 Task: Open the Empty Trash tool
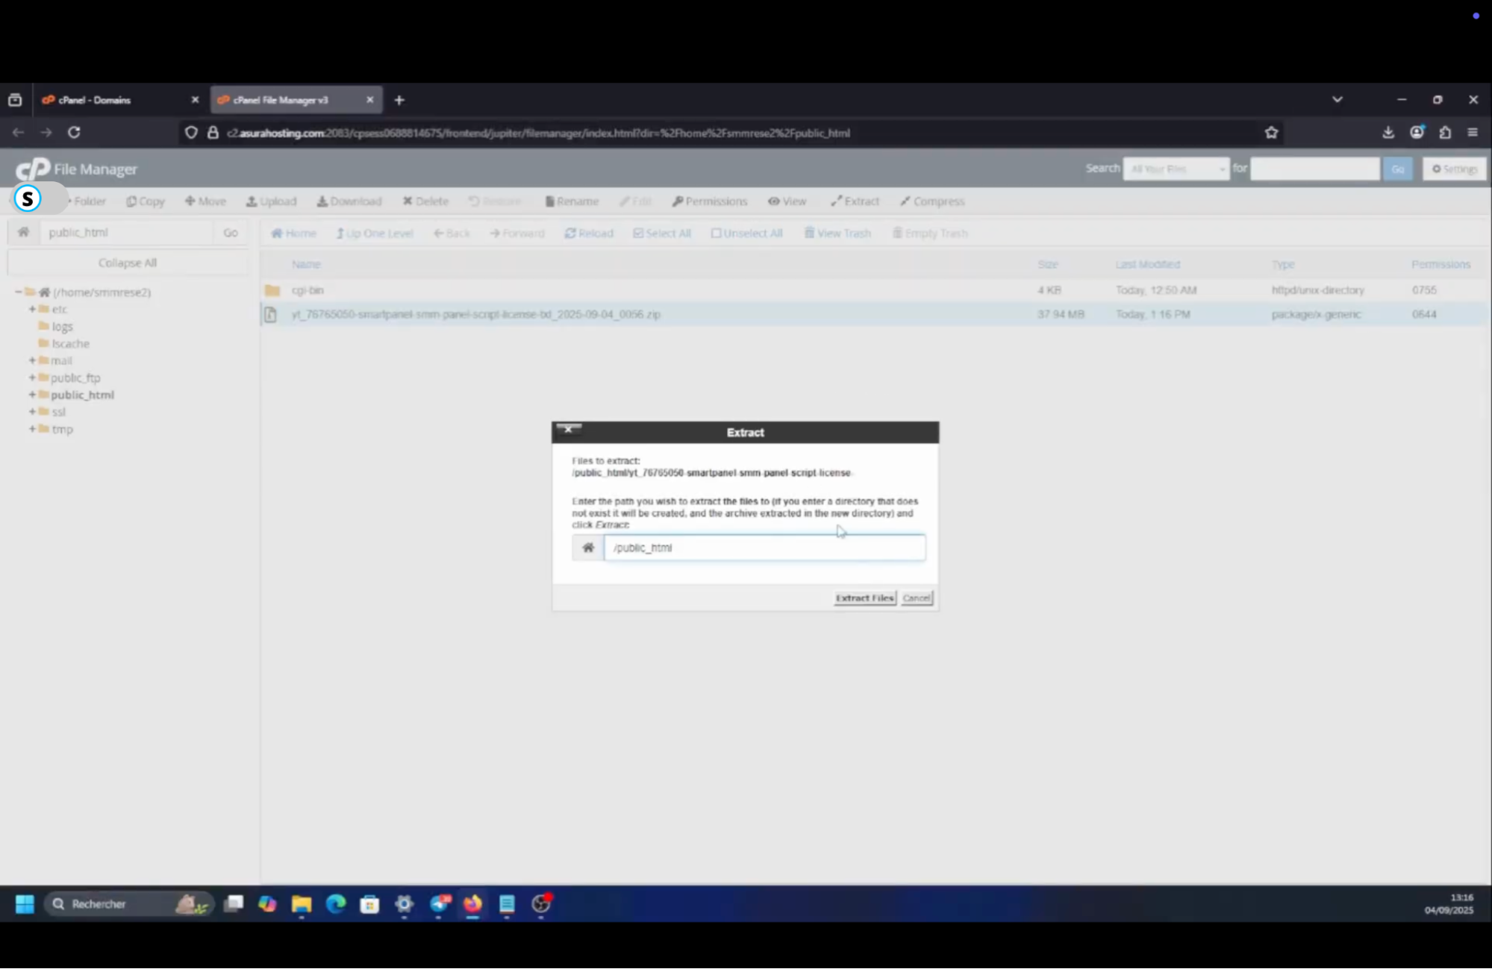pyautogui.click(x=930, y=233)
